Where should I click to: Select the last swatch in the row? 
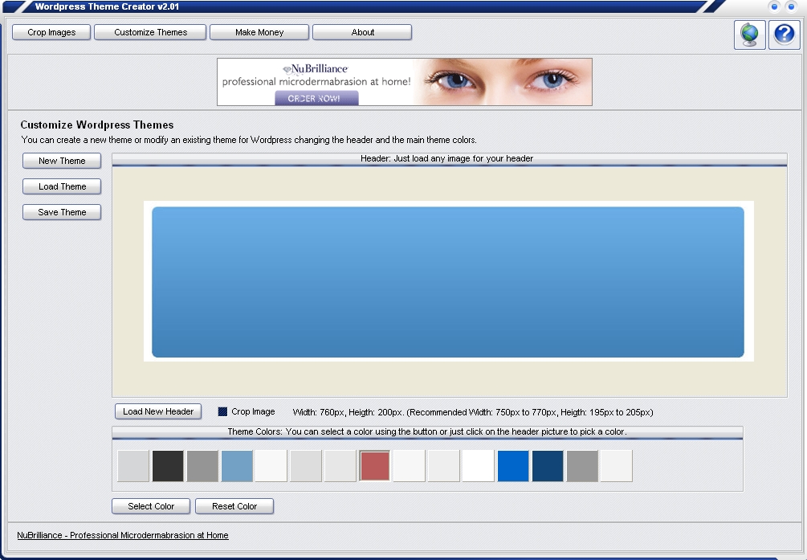pos(617,466)
